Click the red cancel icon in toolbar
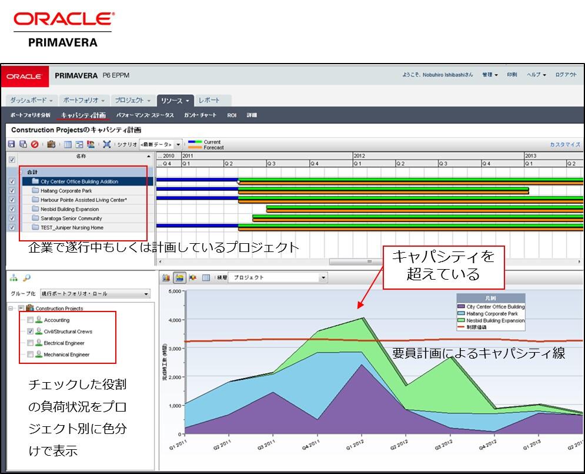The image size is (585, 474). [x=35, y=144]
